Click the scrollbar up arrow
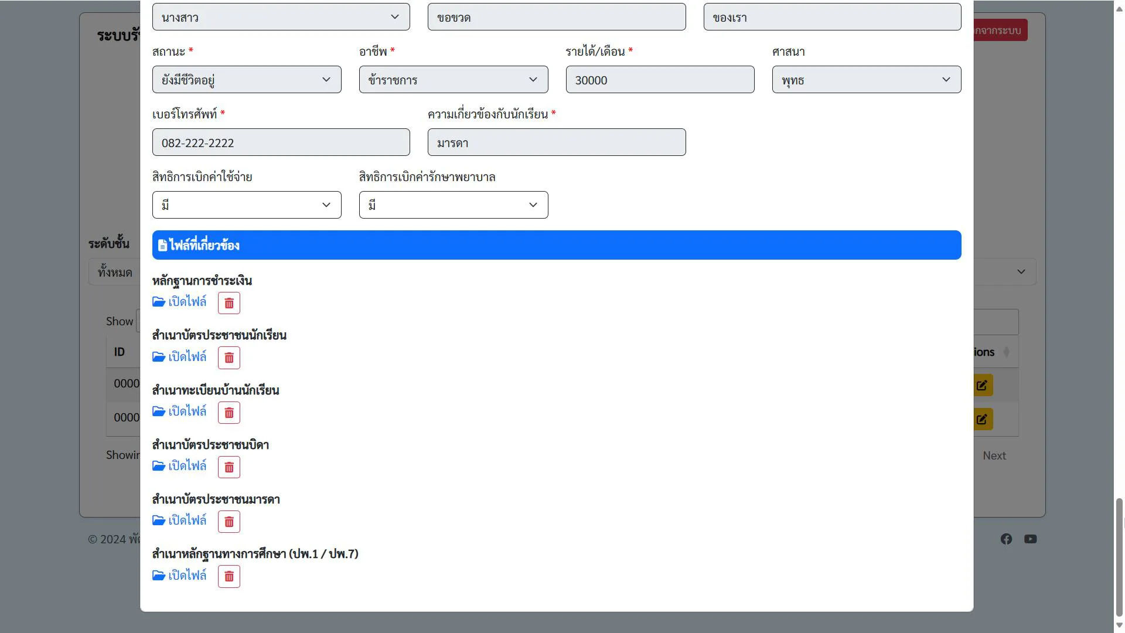 [1119, 9]
